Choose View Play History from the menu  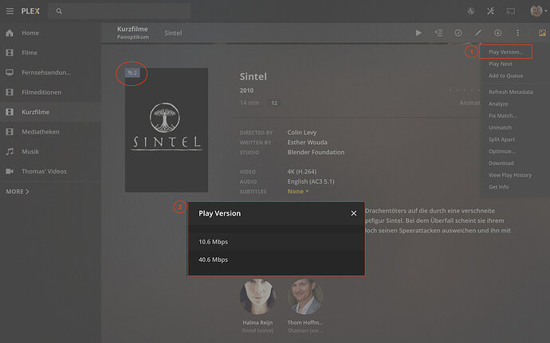(510, 175)
